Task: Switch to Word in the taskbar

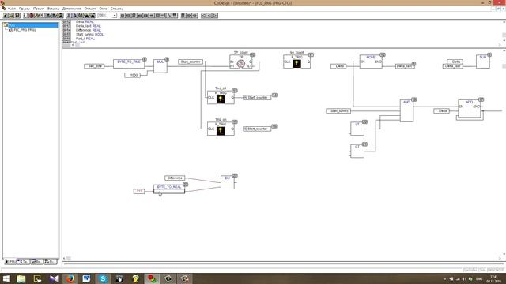Action: (86, 278)
